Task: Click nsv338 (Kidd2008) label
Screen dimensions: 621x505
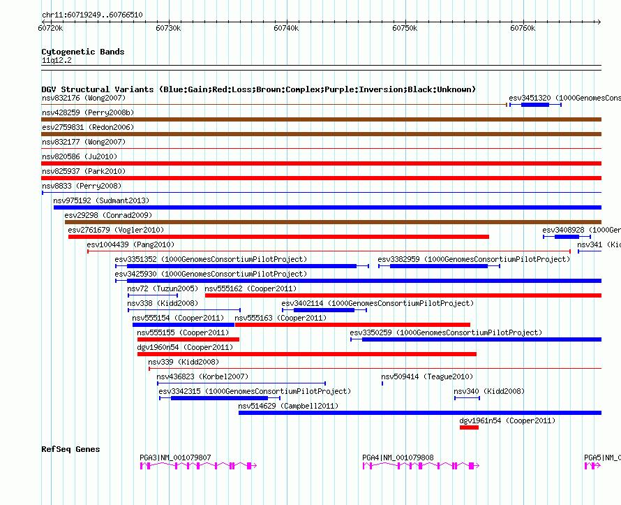Action: click(x=163, y=303)
